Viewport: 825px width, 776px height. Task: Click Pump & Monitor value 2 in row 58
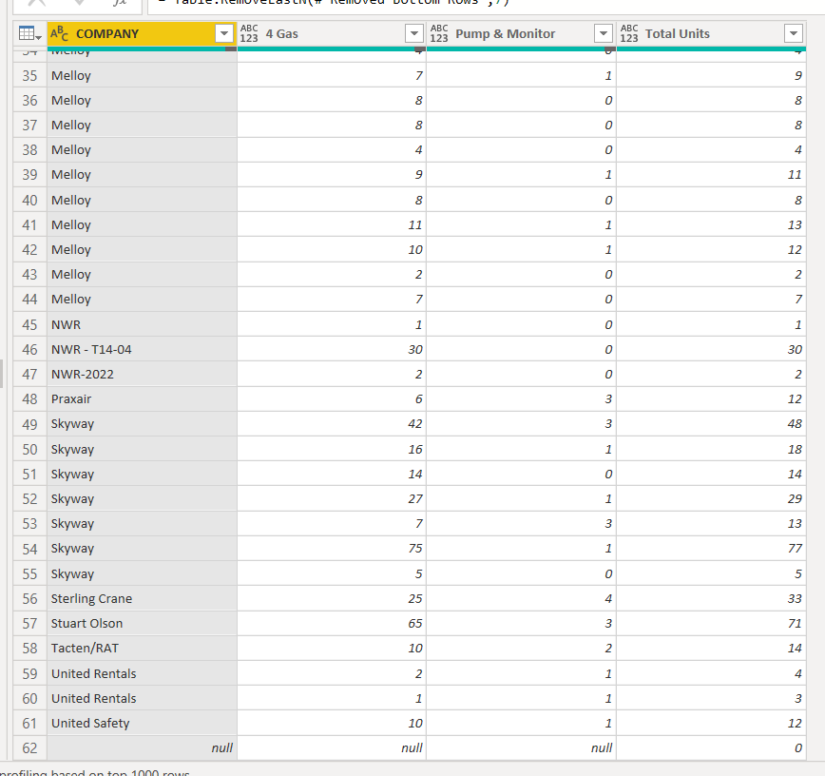click(x=522, y=648)
